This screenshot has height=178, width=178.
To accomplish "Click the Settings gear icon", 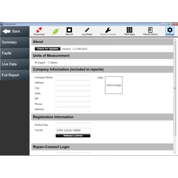I will click(x=170, y=30).
